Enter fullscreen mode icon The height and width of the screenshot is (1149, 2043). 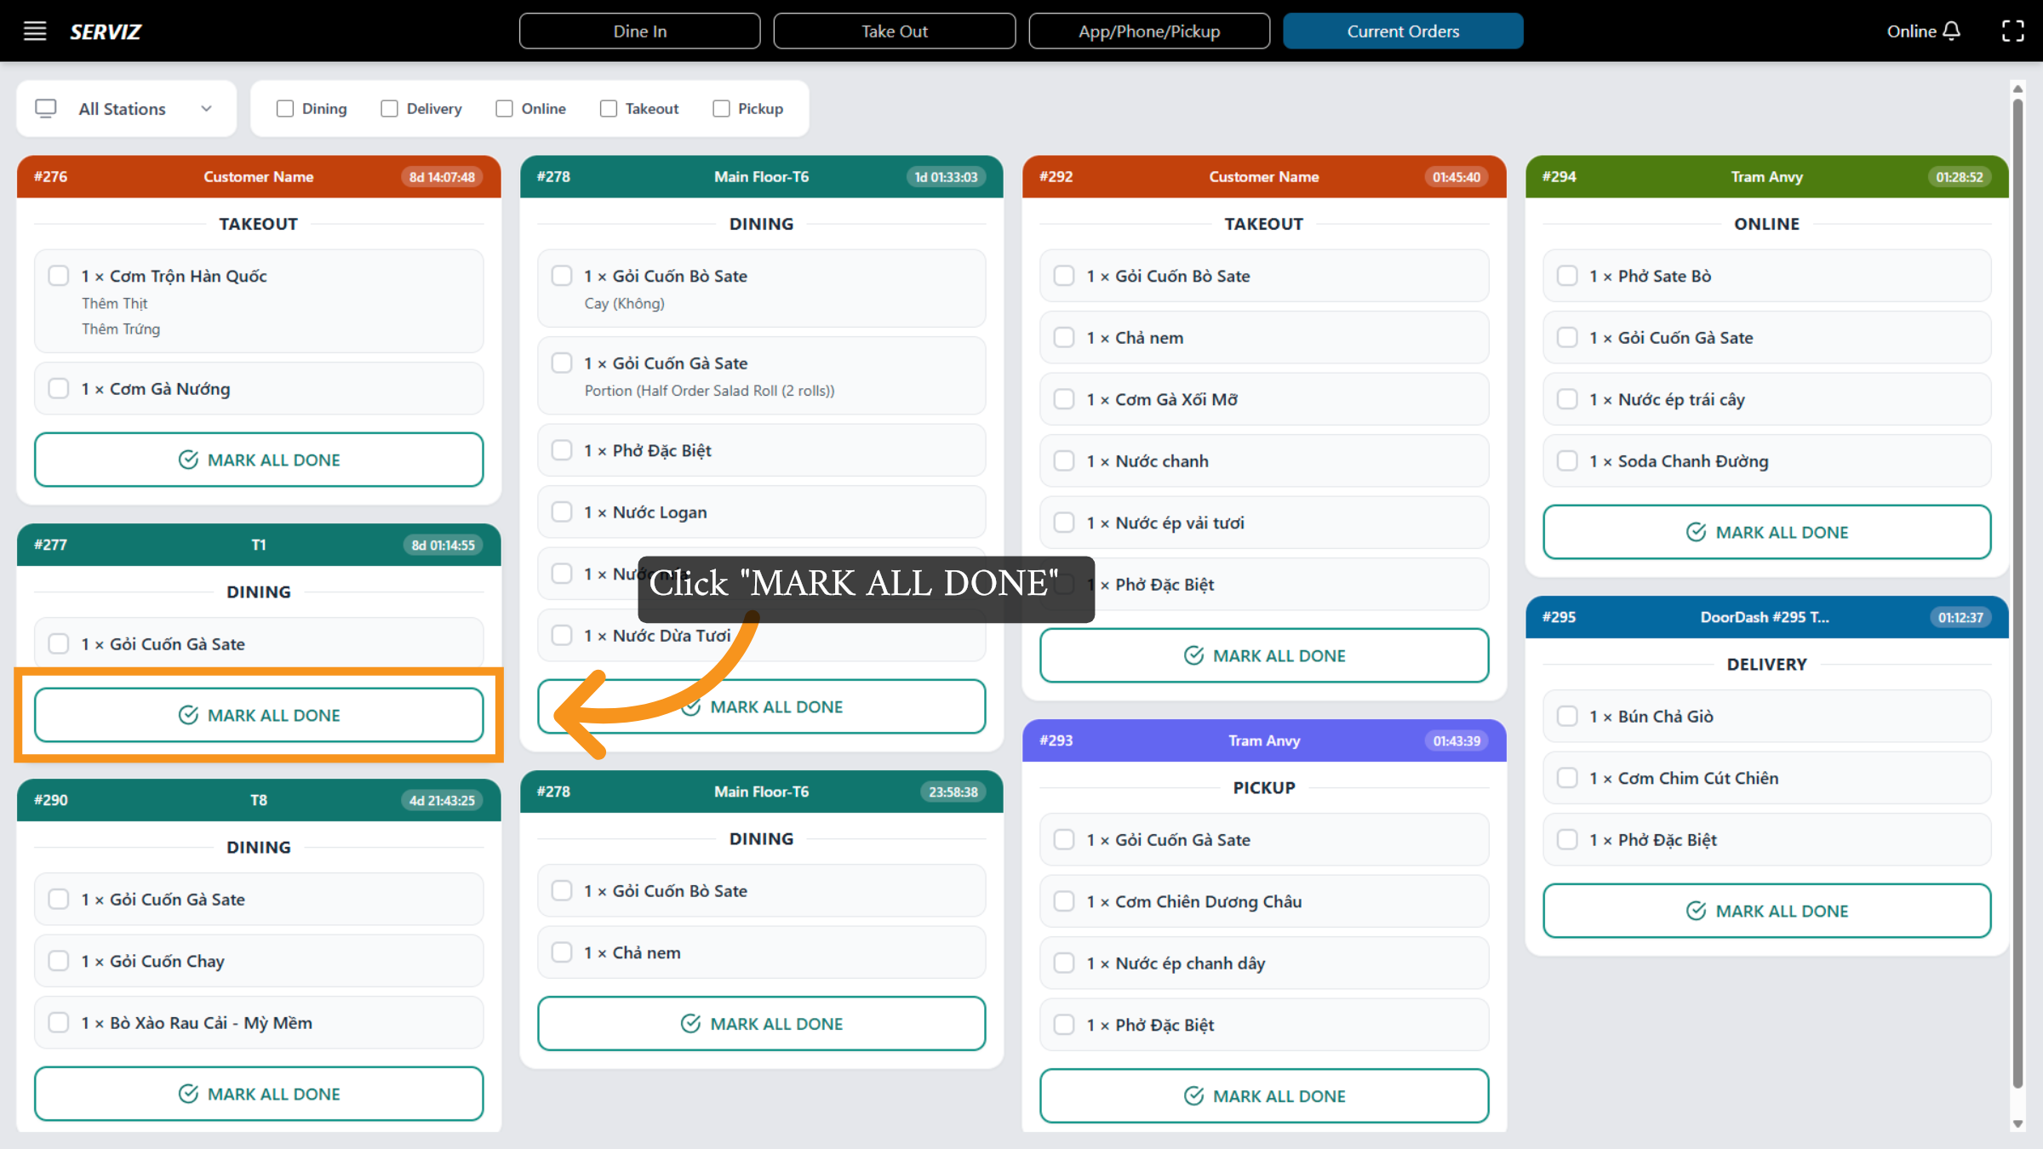click(x=2012, y=31)
